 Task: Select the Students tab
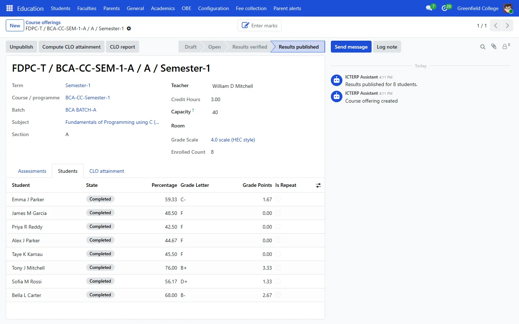pyautogui.click(x=68, y=171)
